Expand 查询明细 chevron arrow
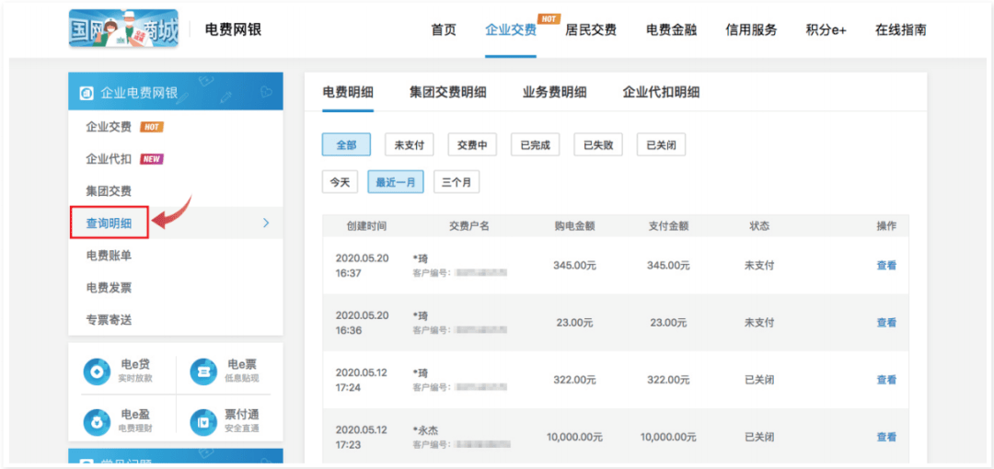 pyautogui.click(x=266, y=223)
